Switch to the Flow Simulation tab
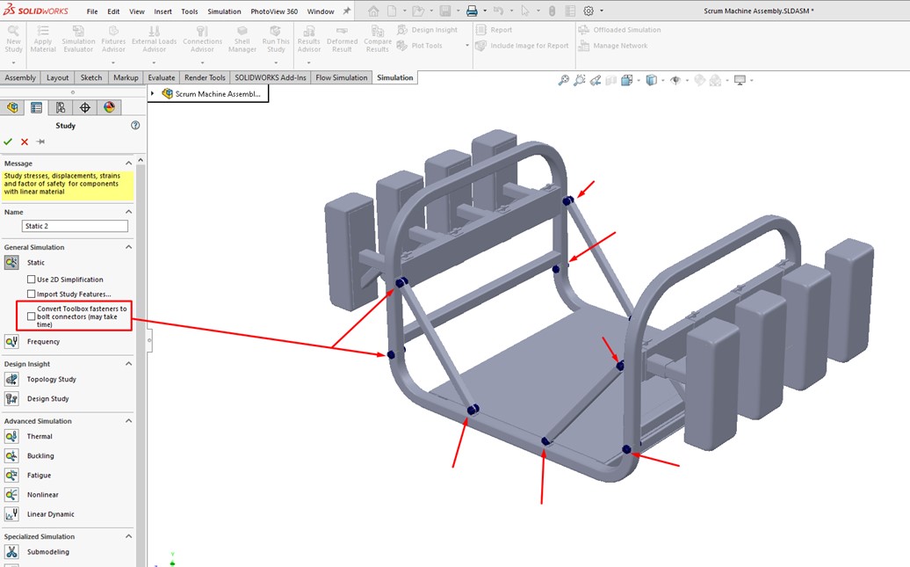The image size is (910, 567). coord(342,77)
